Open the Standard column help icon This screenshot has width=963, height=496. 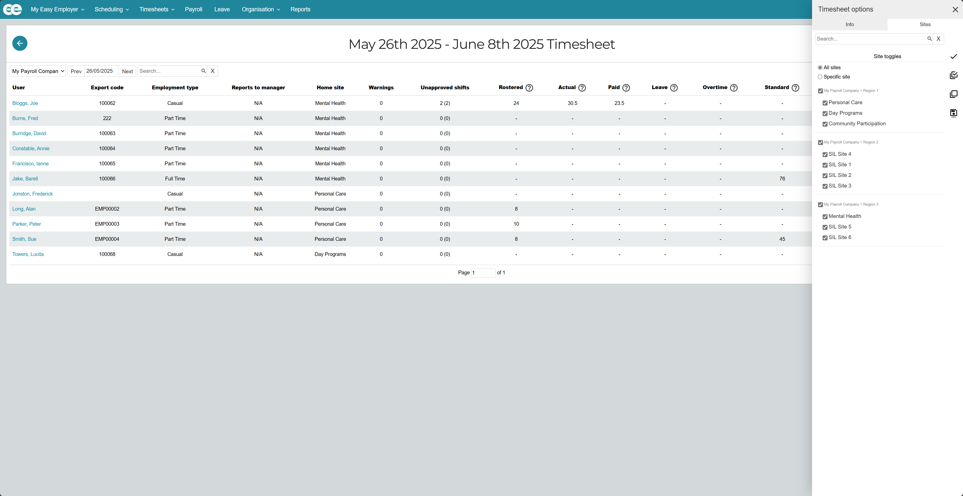795,88
